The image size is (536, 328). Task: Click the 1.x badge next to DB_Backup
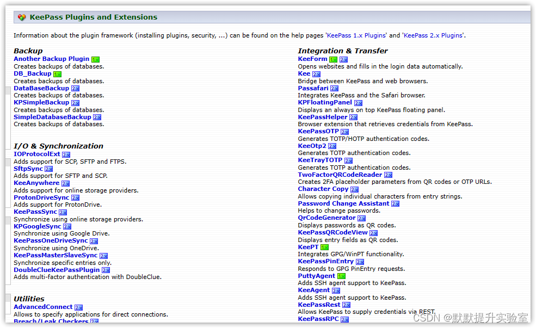click(x=58, y=74)
